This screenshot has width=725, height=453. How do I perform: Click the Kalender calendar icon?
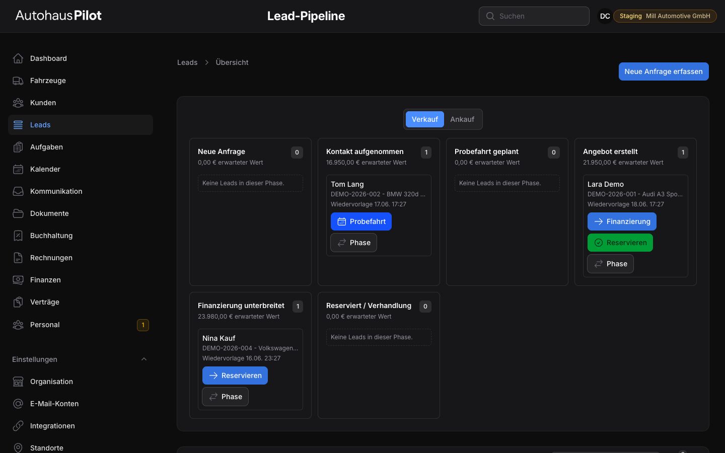[x=18, y=169]
